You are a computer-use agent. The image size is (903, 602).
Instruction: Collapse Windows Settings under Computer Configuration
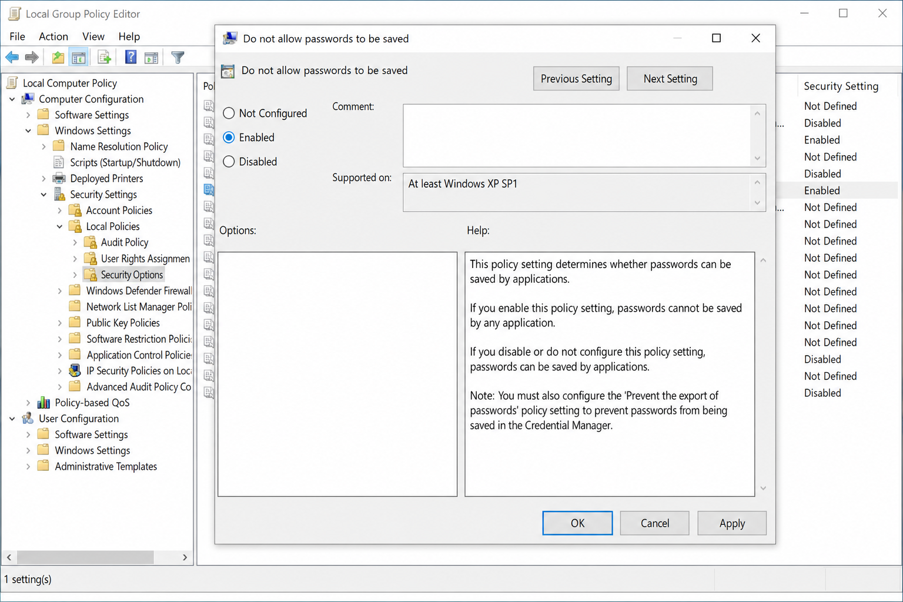coord(28,131)
